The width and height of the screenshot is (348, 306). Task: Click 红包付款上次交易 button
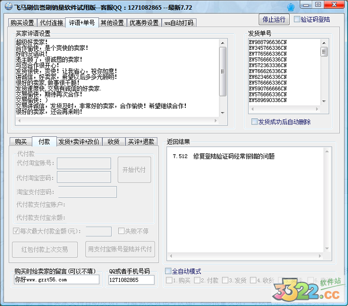tap(45, 249)
